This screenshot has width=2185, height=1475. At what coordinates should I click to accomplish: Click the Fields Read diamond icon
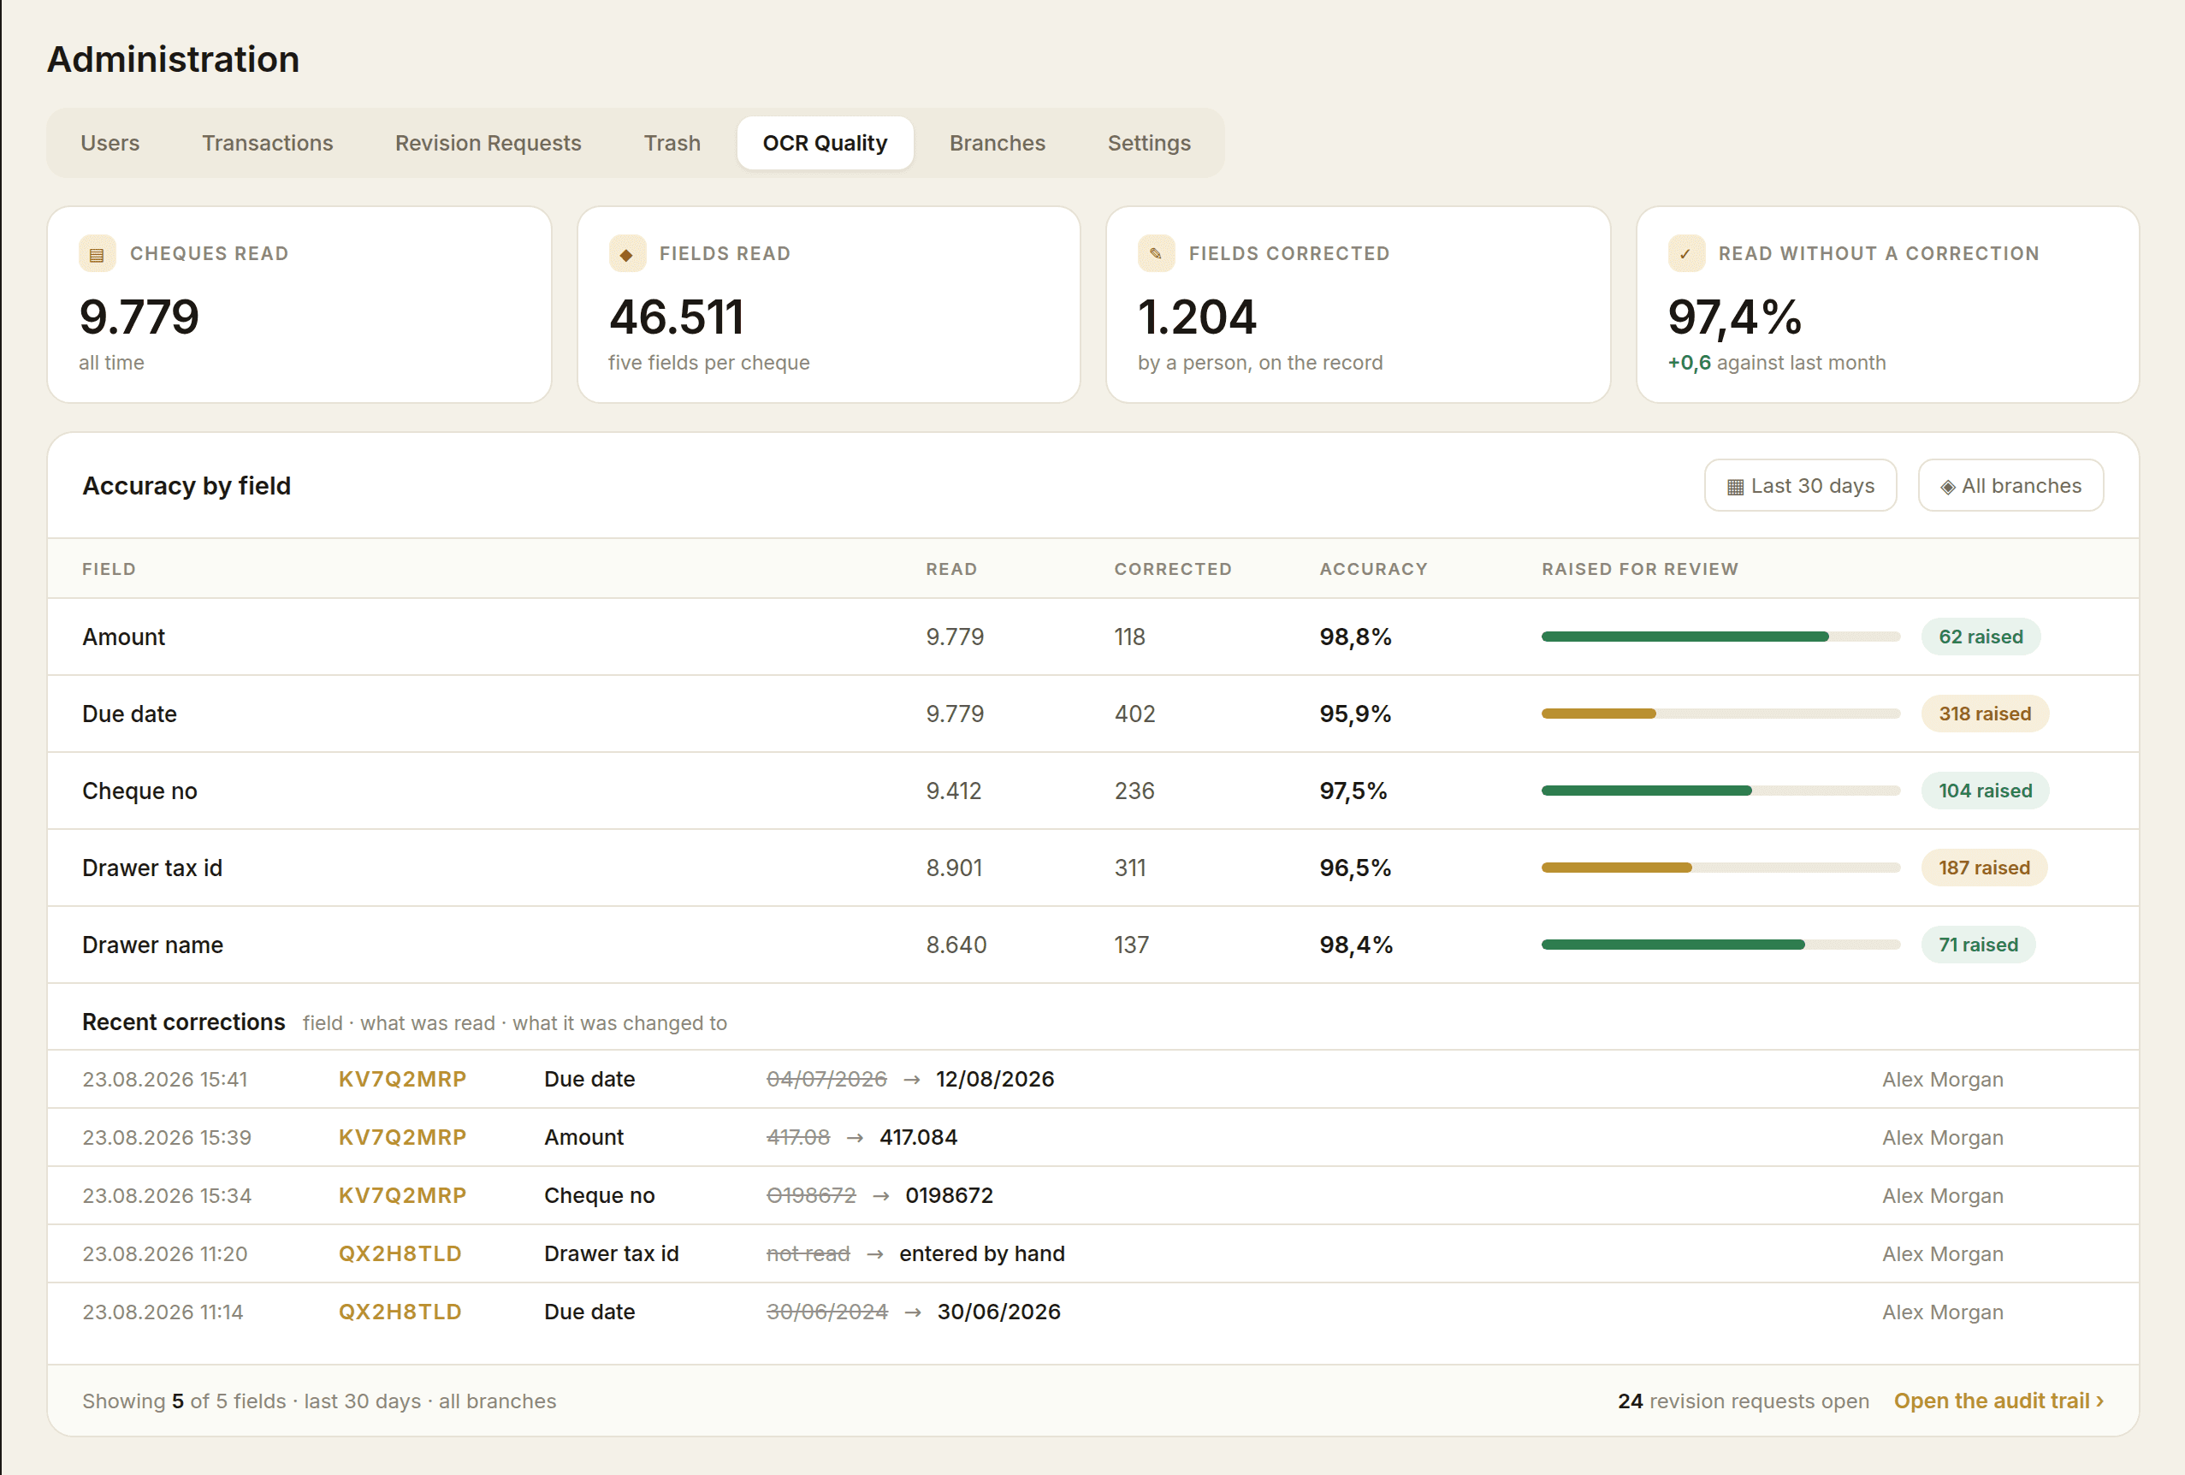tap(627, 254)
